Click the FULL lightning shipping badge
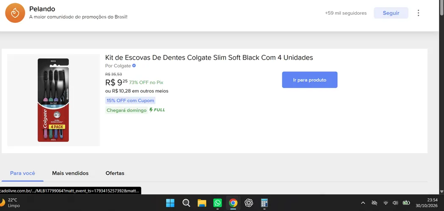Image resolution: width=444 pixels, height=211 pixels. pyautogui.click(x=157, y=110)
